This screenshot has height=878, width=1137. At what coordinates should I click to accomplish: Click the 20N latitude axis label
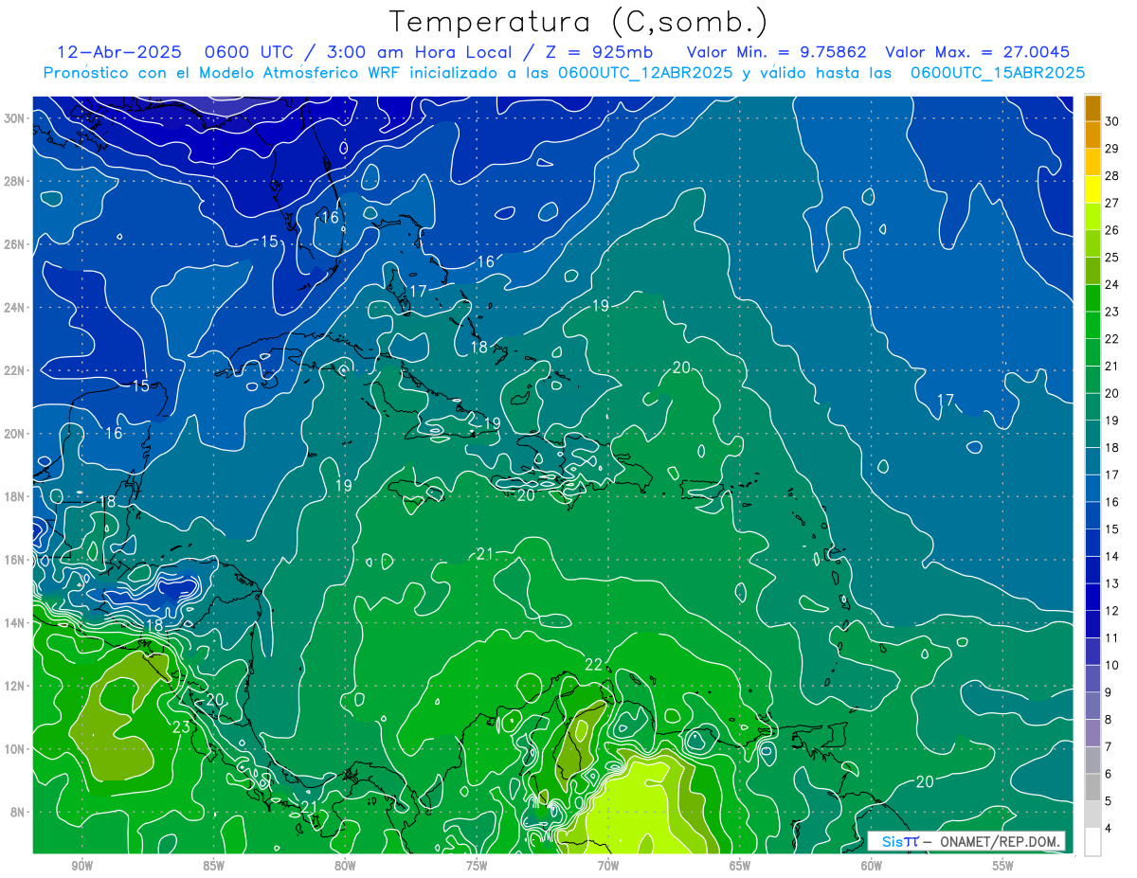click(14, 434)
